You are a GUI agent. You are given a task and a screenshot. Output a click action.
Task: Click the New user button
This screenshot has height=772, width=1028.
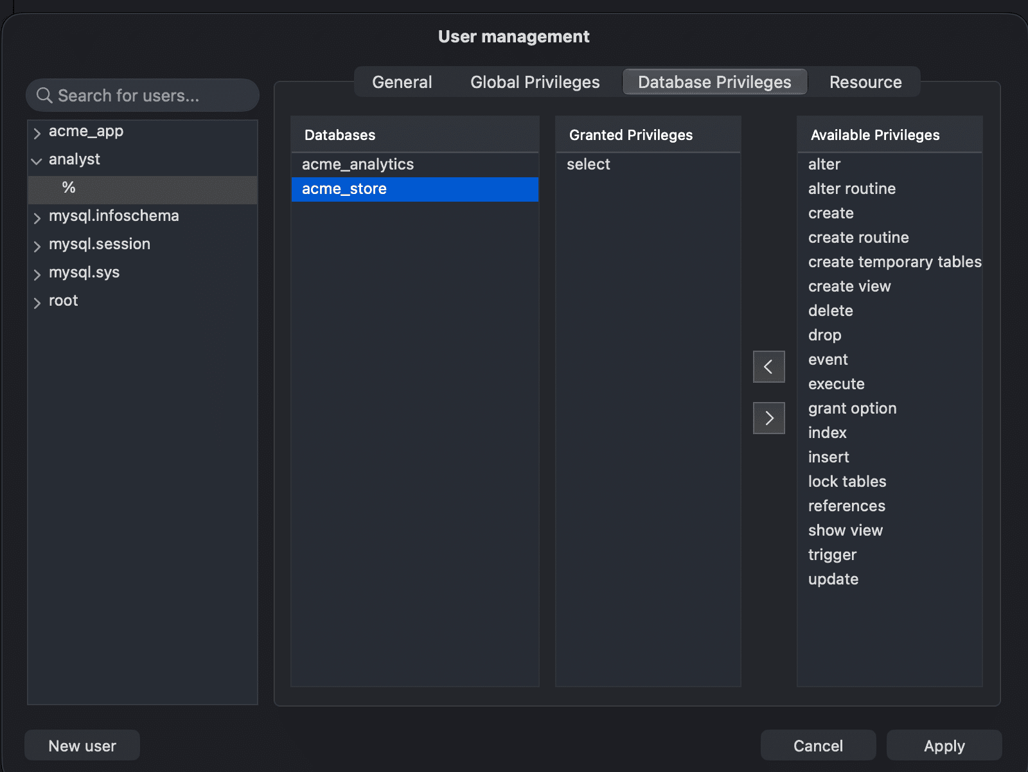(82, 745)
